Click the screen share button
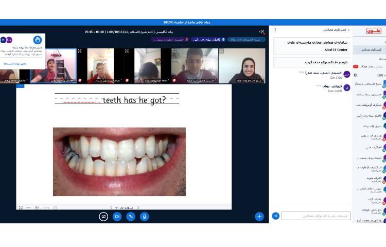The height and width of the screenshot is (247, 386). tap(103, 217)
